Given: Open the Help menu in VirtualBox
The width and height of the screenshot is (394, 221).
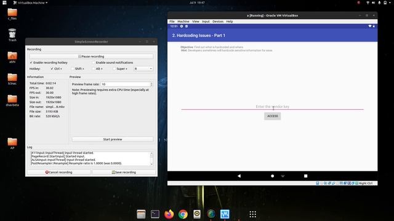Looking at the screenshot, I should coord(230,21).
